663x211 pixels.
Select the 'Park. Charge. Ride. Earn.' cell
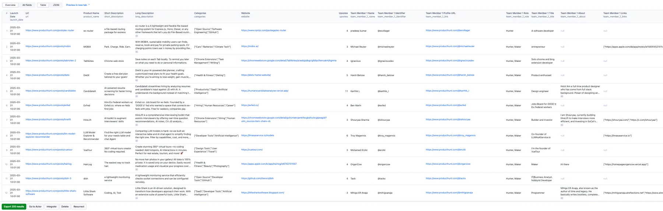117,47
